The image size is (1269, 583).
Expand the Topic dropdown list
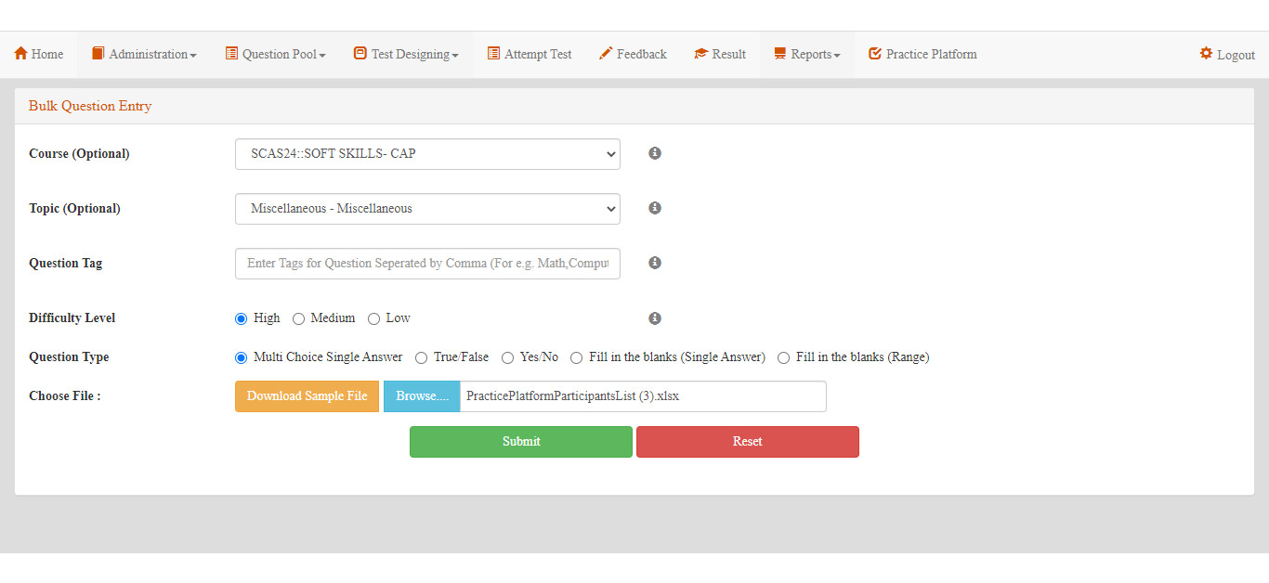click(x=427, y=209)
